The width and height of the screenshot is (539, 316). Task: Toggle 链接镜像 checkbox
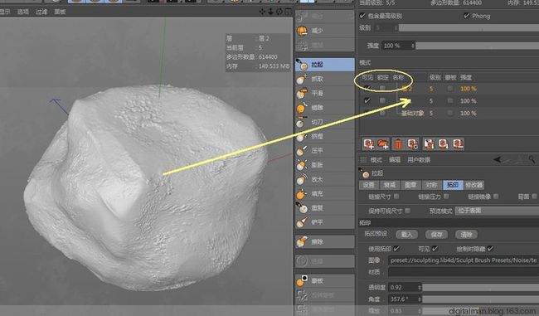[x=496, y=197]
